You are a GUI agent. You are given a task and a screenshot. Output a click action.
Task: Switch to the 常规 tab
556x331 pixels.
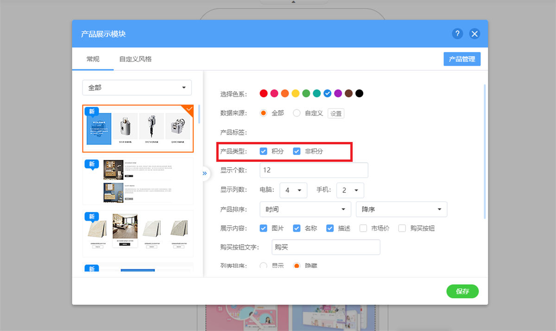[93, 59]
